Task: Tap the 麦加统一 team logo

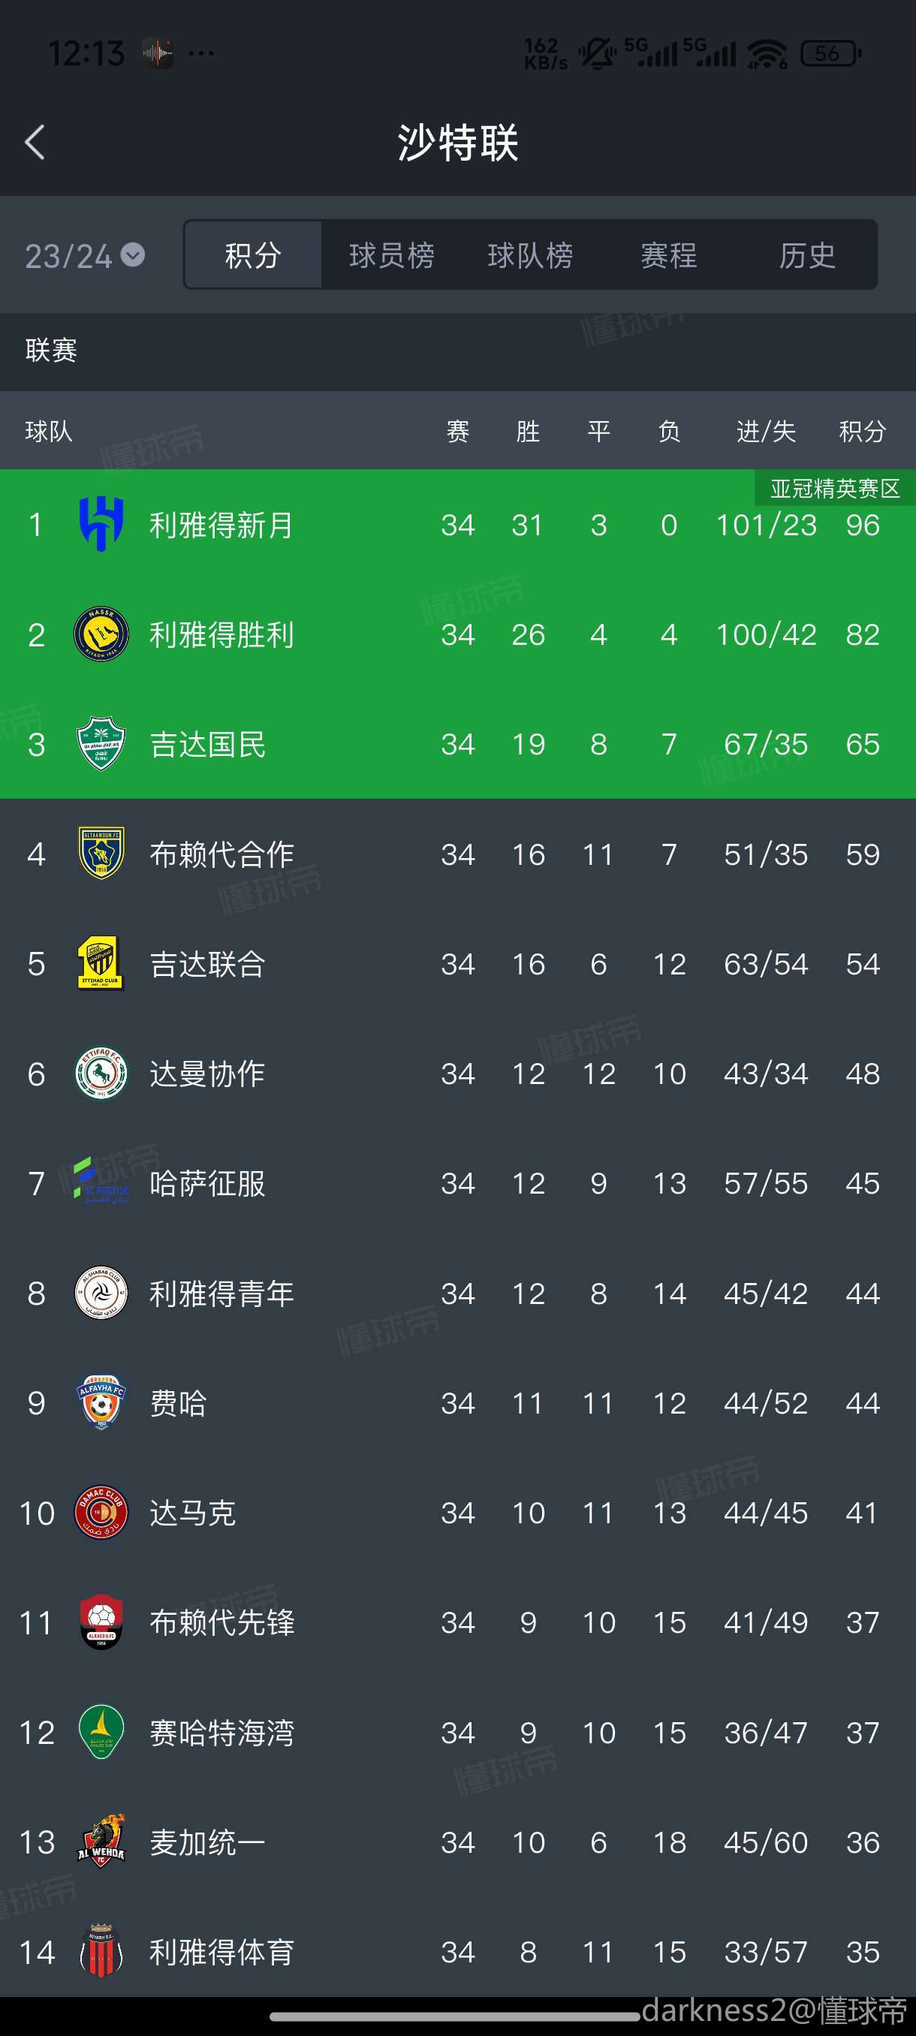Action: click(x=101, y=1842)
